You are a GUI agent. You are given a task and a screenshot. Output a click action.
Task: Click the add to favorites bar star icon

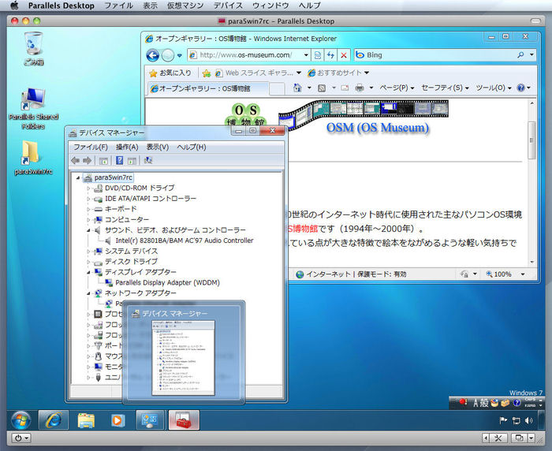pyautogui.click(x=207, y=73)
